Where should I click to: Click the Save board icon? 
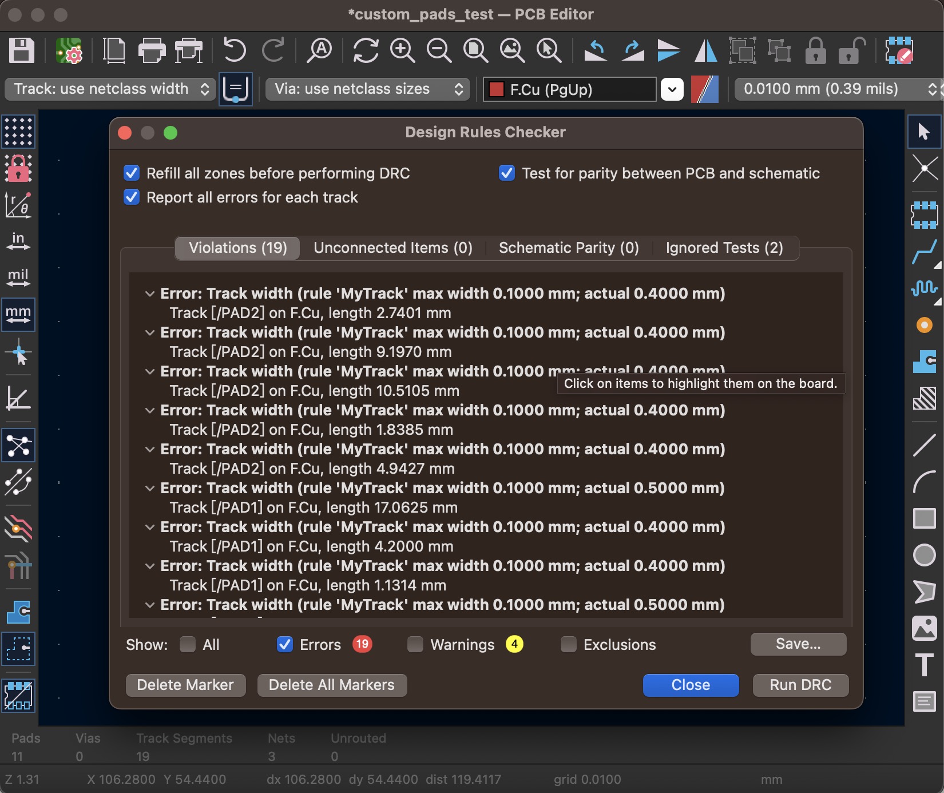point(22,50)
